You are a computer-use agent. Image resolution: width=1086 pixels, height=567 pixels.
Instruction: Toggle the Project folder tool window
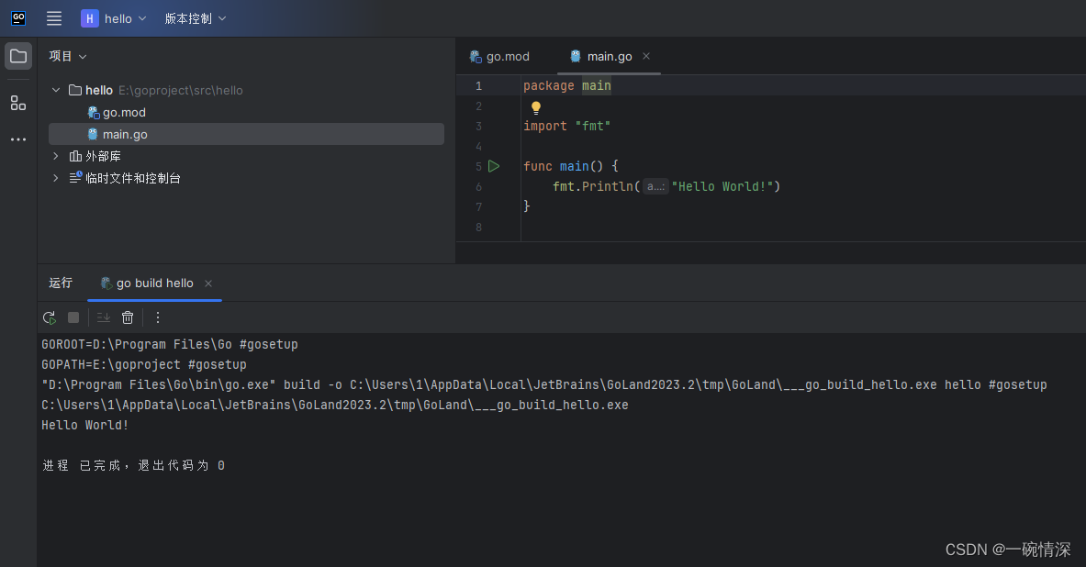click(18, 56)
